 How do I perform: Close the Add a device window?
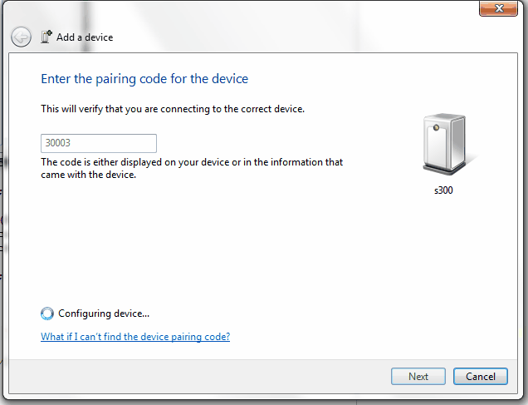pyautogui.click(x=498, y=8)
